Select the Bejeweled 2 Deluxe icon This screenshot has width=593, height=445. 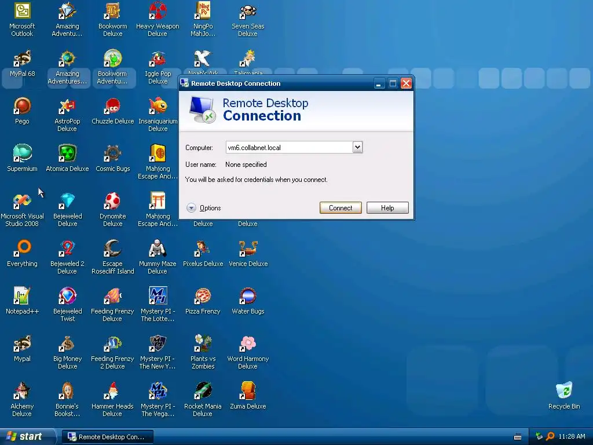pyautogui.click(x=67, y=257)
